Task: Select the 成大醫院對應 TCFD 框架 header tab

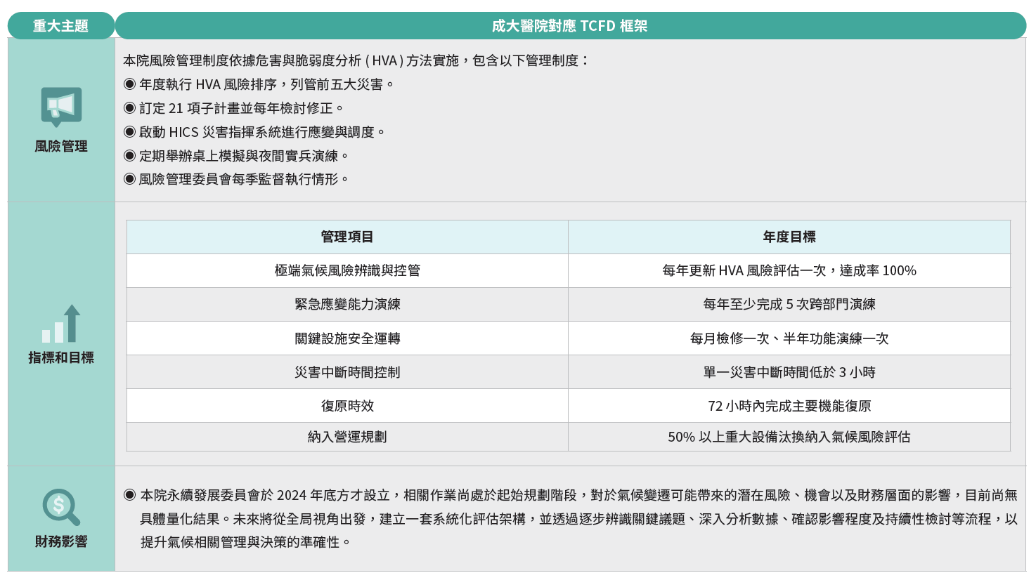Action: [x=571, y=25]
